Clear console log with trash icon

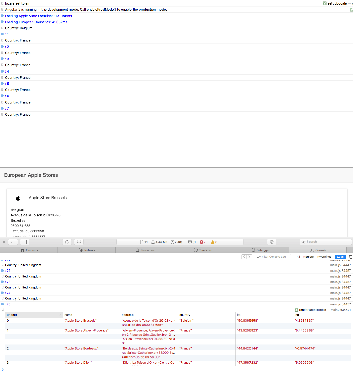[x=350, y=257]
